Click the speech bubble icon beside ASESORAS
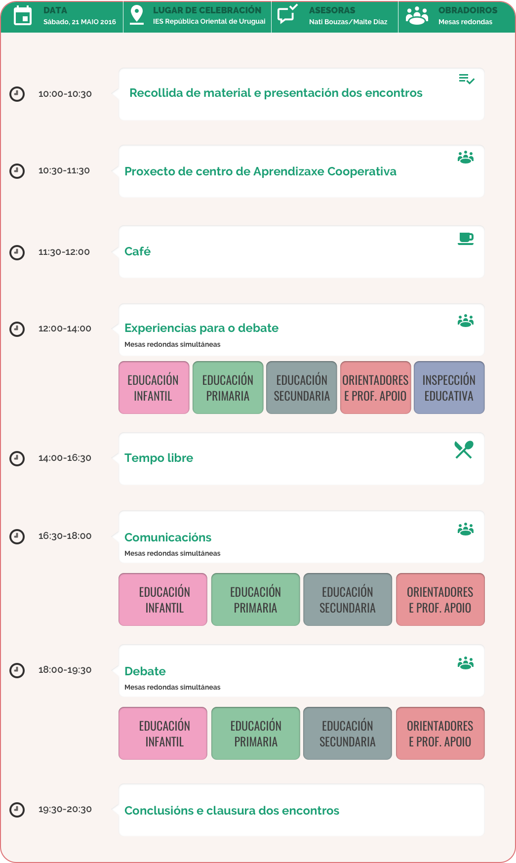Image resolution: width=516 pixels, height=863 pixels. tap(287, 14)
